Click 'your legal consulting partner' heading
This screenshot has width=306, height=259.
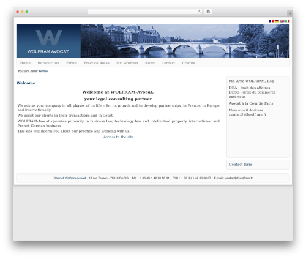118,99
